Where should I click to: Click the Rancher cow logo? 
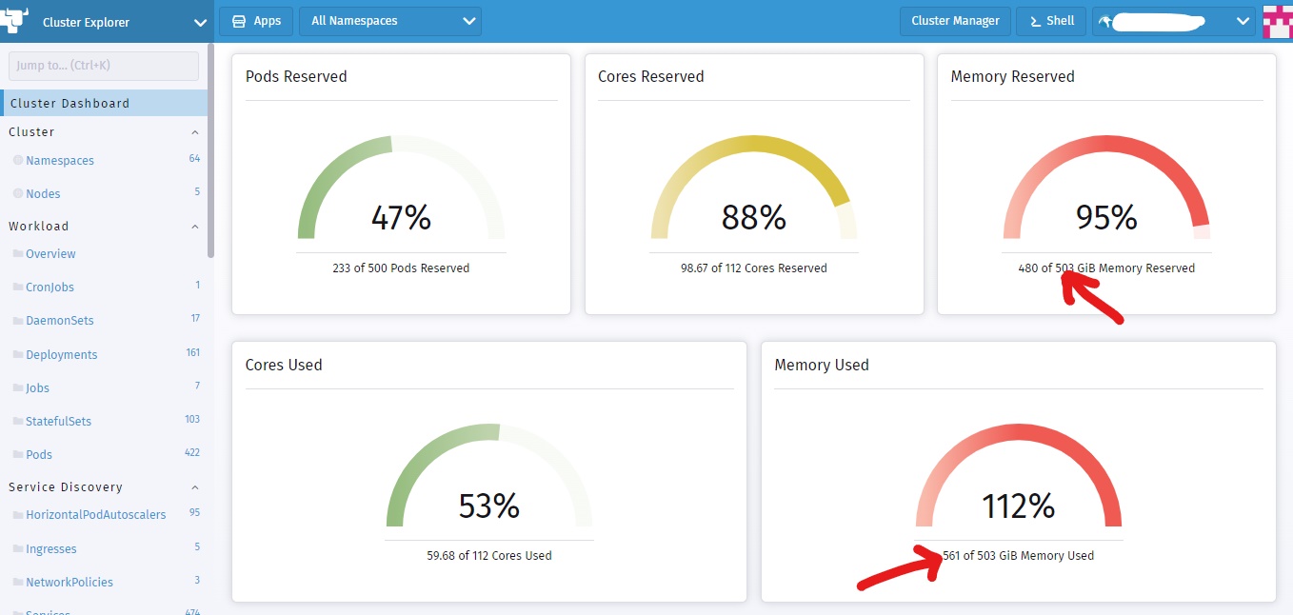[x=16, y=19]
